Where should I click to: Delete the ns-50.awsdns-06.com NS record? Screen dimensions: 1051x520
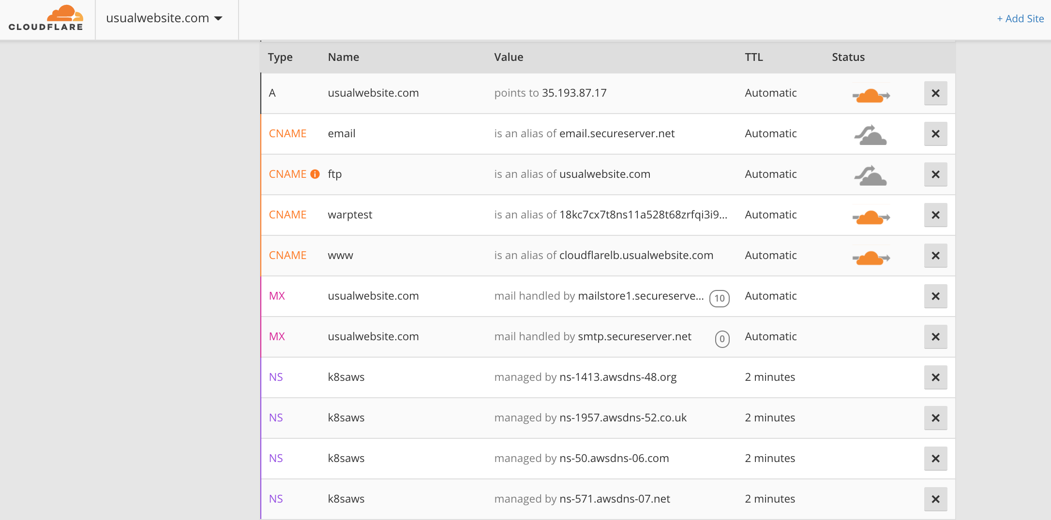[x=935, y=459]
